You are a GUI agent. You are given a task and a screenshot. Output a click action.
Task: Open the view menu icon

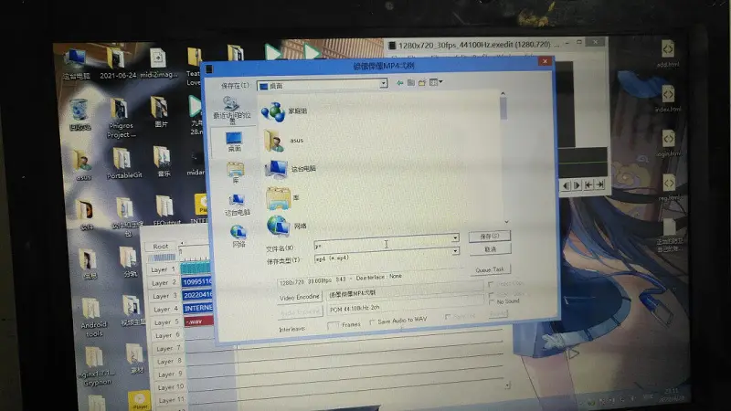point(436,82)
